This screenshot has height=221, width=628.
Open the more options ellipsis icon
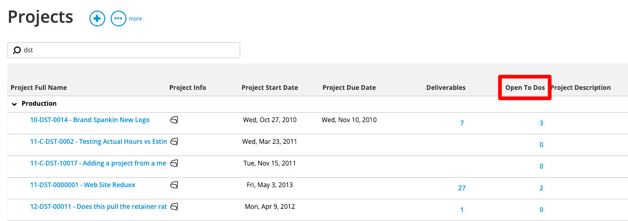[119, 19]
